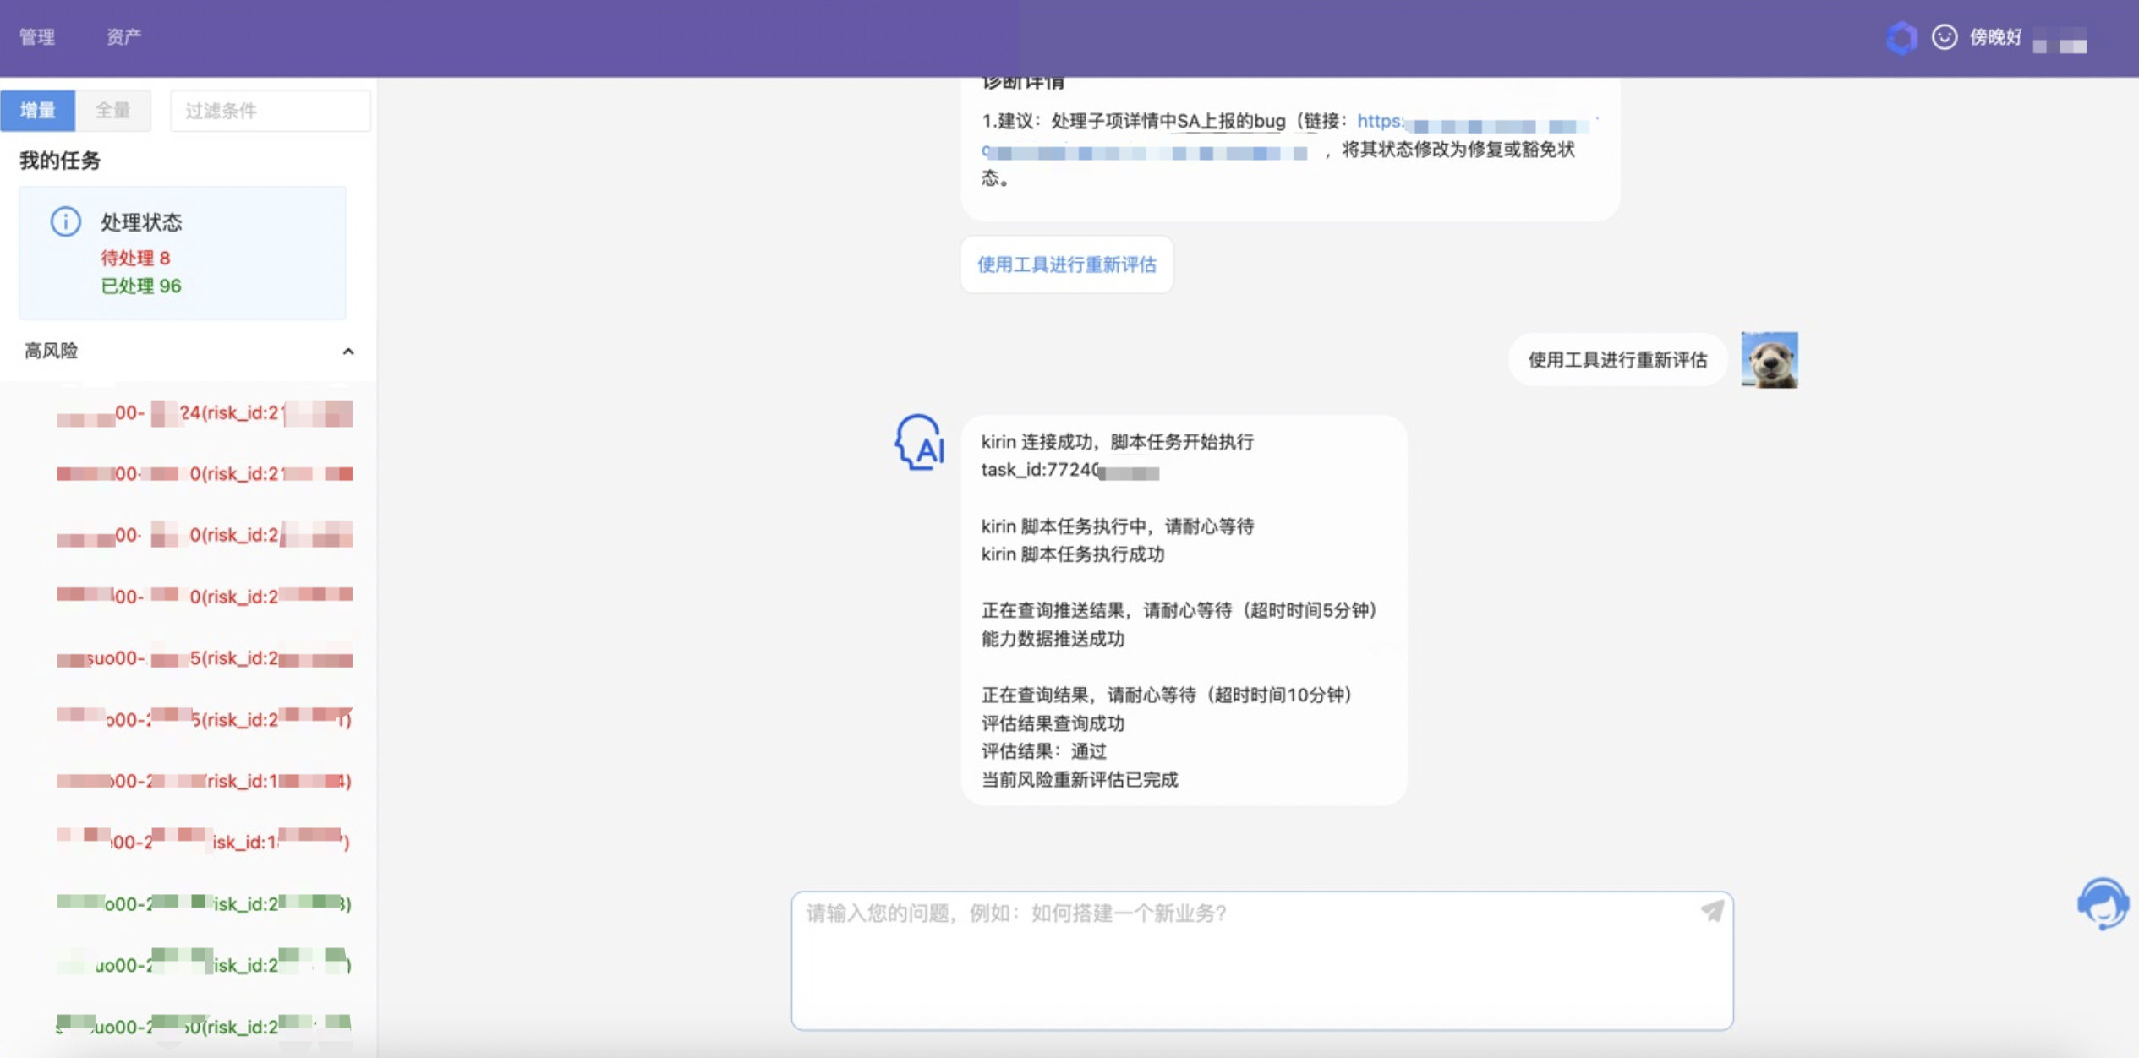Screen dimensions: 2139x1058
Task: Collapse the 高风险 section
Action: [x=349, y=352]
